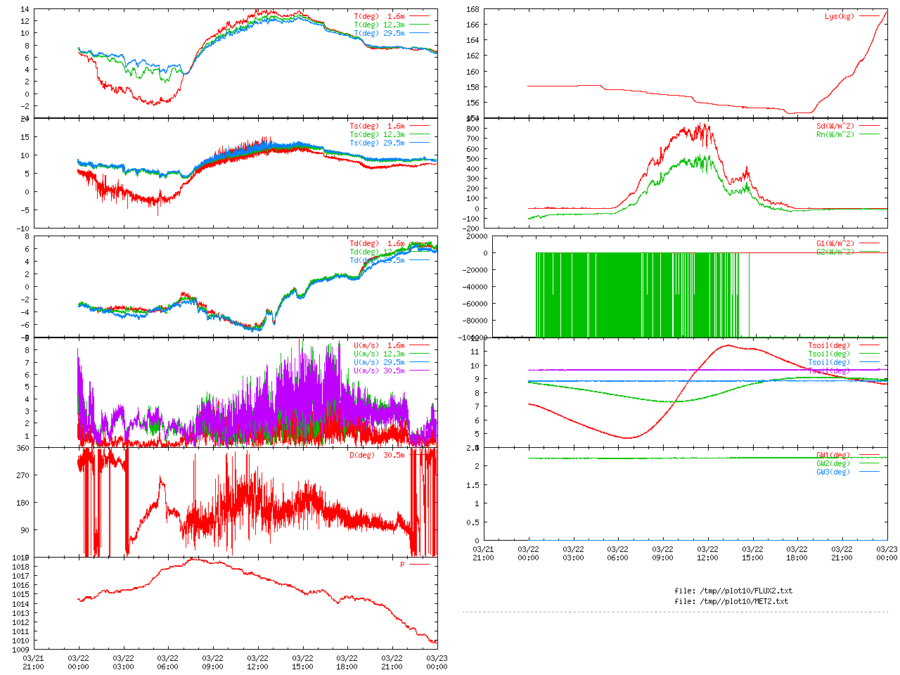Click the 'T(deg) 1.6m' legend label

(x=379, y=16)
